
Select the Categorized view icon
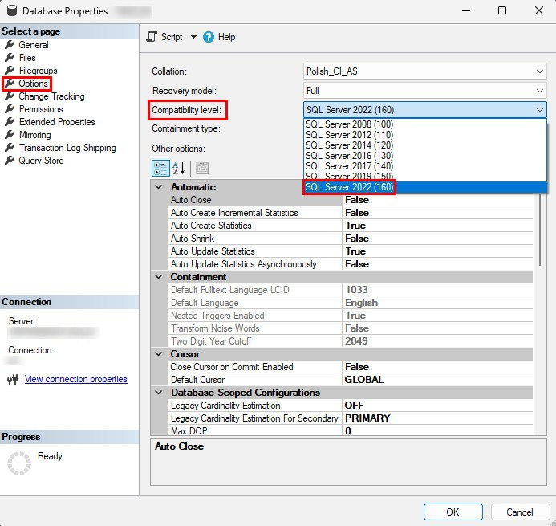point(160,168)
